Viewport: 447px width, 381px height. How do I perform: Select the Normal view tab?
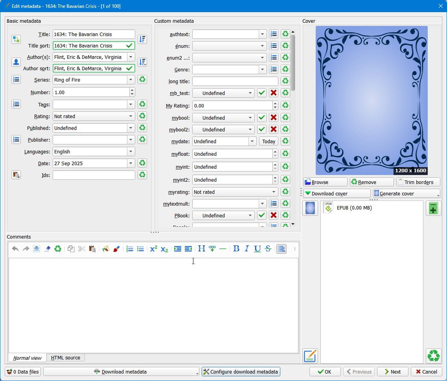pos(27,358)
